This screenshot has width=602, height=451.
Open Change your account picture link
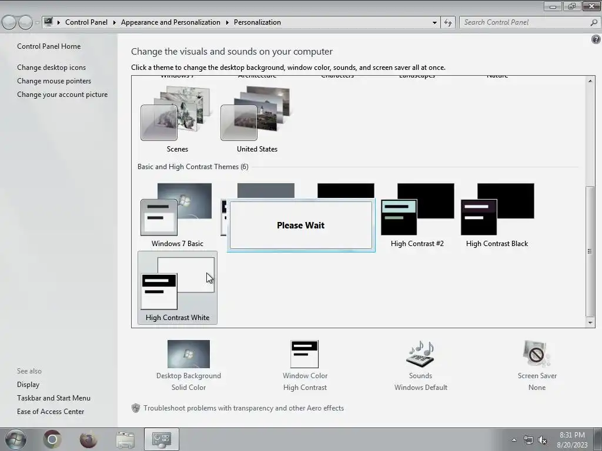pyautogui.click(x=62, y=95)
